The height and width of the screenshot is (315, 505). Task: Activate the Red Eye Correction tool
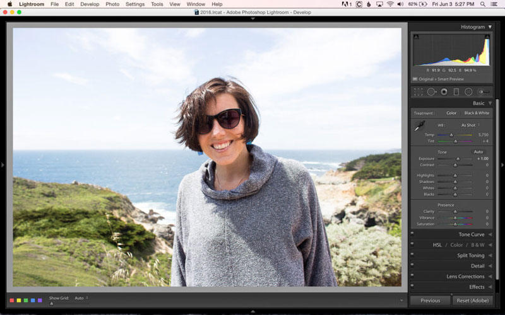444,92
